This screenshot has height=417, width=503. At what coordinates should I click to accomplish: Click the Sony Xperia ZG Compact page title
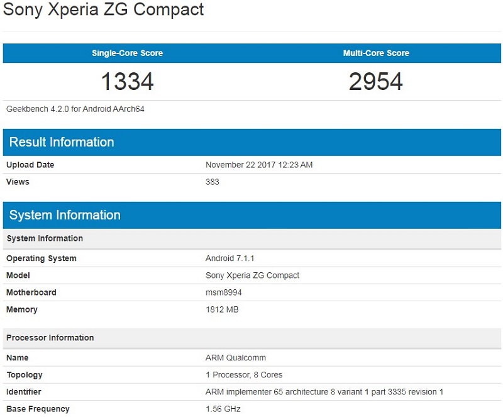coord(104,10)
